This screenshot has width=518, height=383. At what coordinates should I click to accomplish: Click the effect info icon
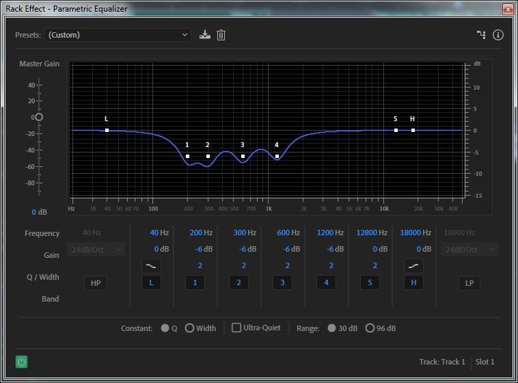498,35
